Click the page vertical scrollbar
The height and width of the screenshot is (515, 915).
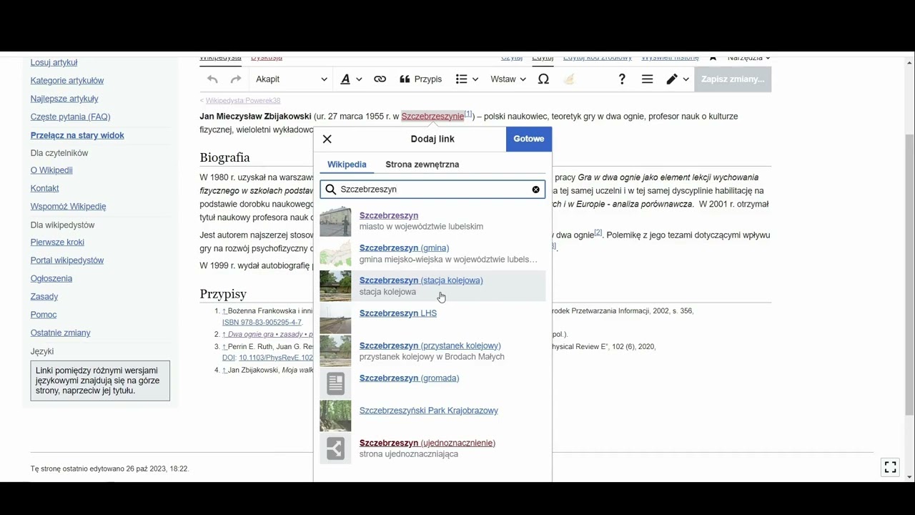coord(909,275)
